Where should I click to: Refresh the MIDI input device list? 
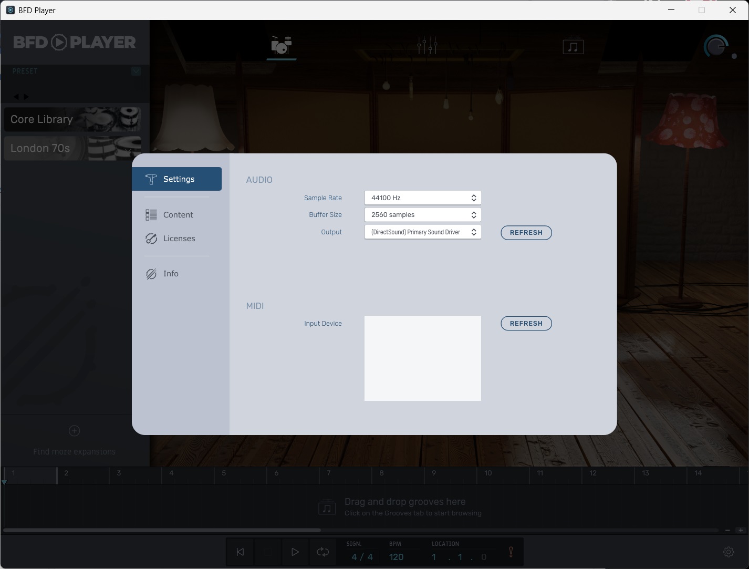coord(526,324)
